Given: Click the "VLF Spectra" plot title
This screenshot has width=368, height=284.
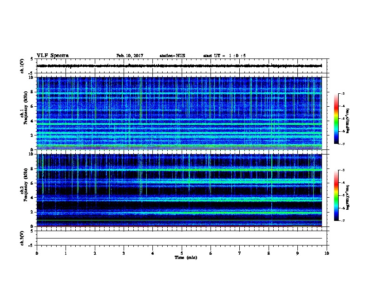Looking at the screenshot, I should pyautogui.click(x=53, y=56).
